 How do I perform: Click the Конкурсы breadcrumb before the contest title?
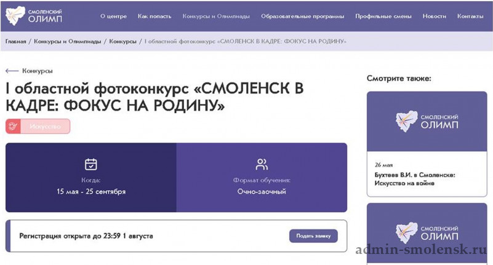pos(123,41)
